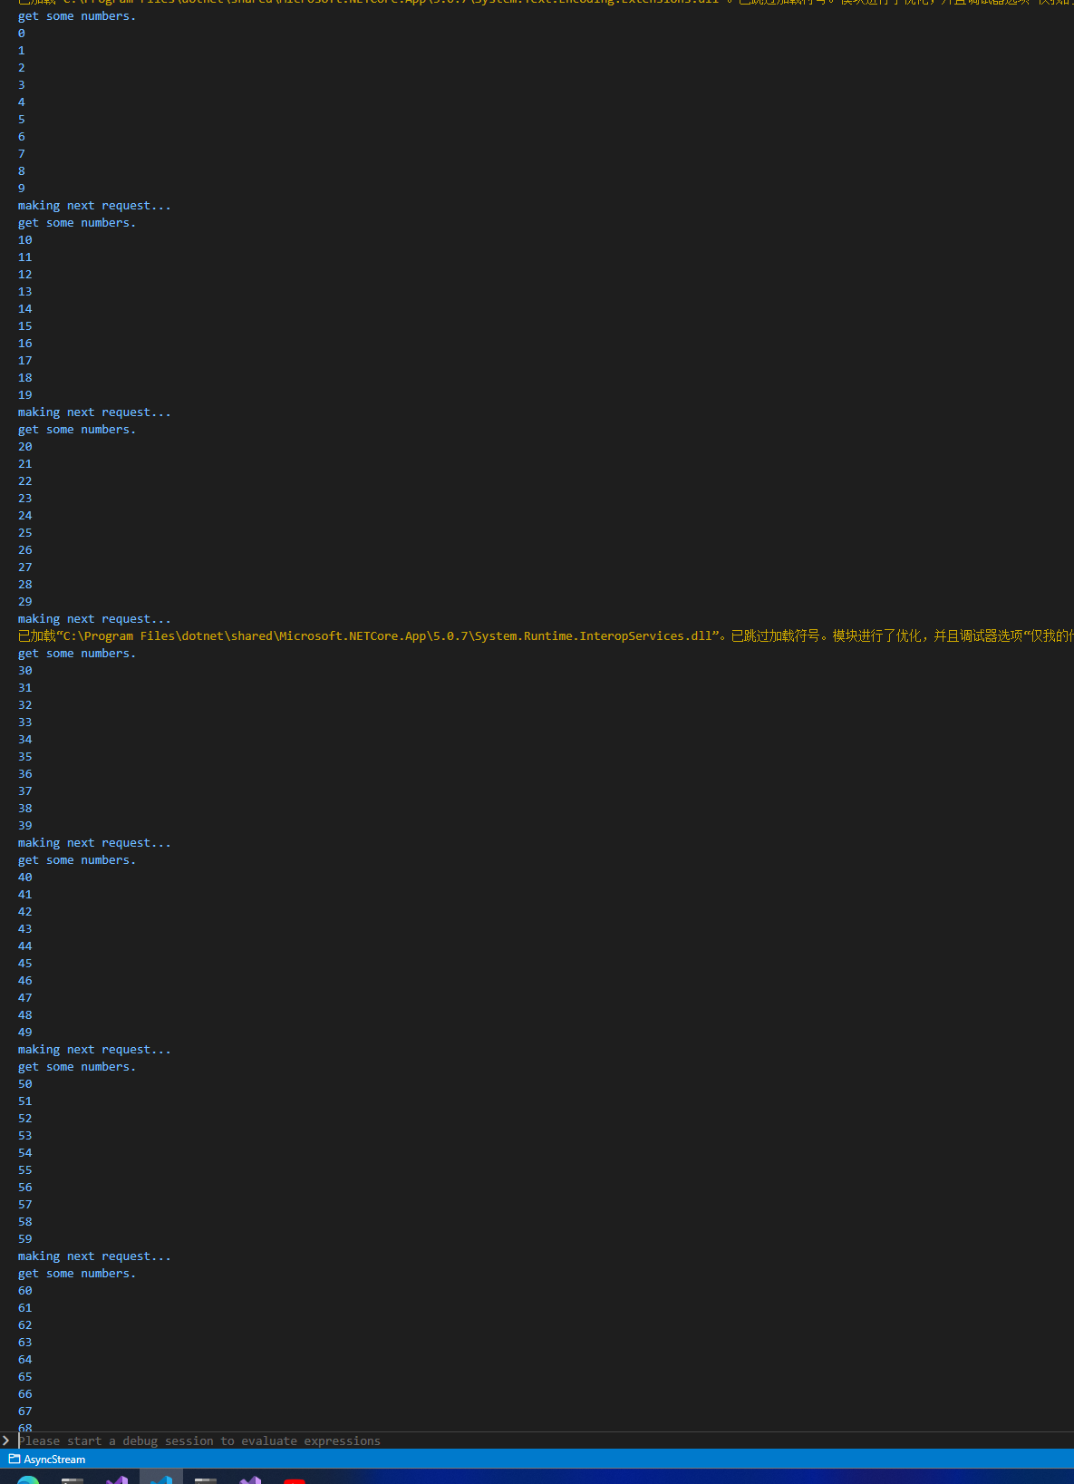Select output line "10"
The image size is (1074, 1484).
(x=25, y=240)
